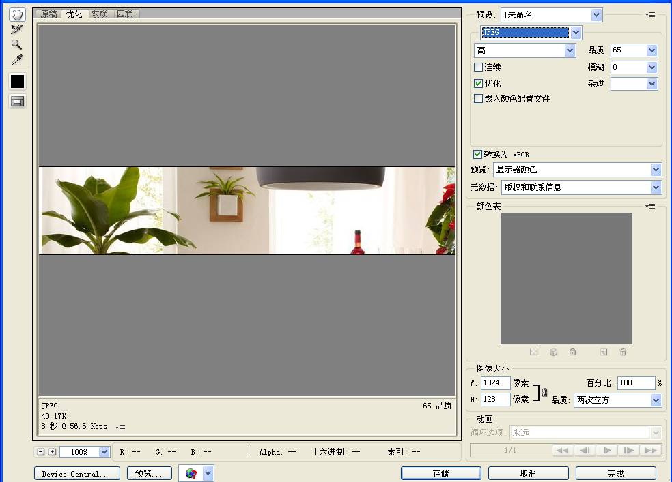Switch to the 四联 tab
This screenshot has height=482, width=672.
[125, 13]
